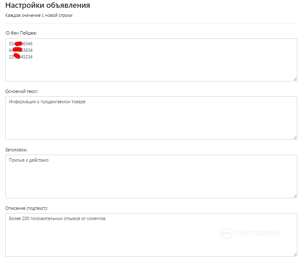Image resolution: width=301 pixels, height=262 pixels.
Task: Click the text "Более 200 положительных отзывов от клиентов"
Action: click(57, 219)
